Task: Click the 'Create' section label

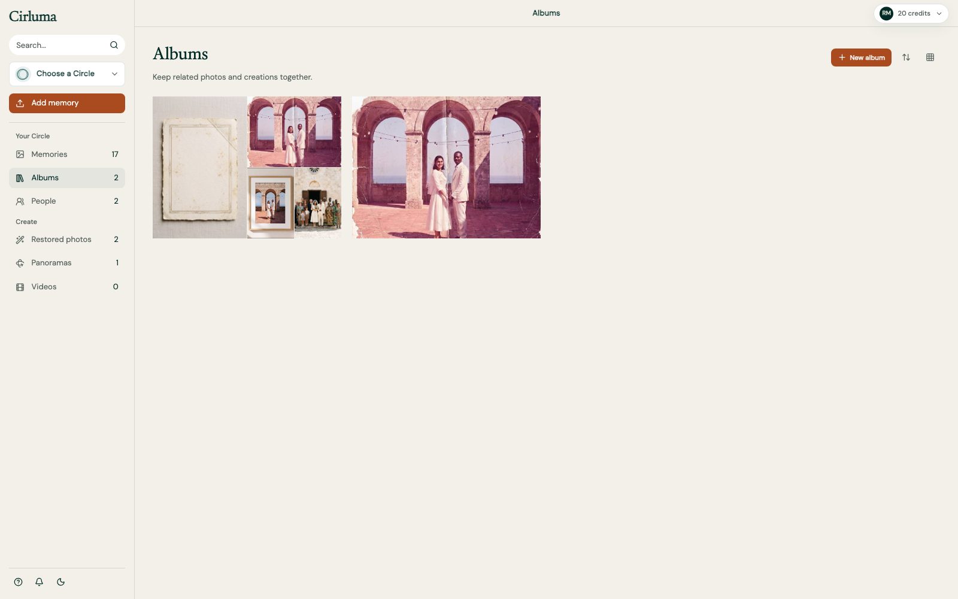Action: 26,222
